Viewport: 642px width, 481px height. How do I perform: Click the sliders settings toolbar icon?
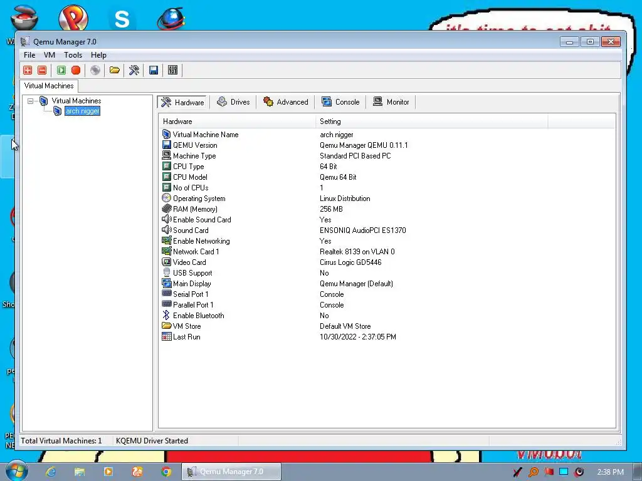pyautogui.click(x=173, y=70)
